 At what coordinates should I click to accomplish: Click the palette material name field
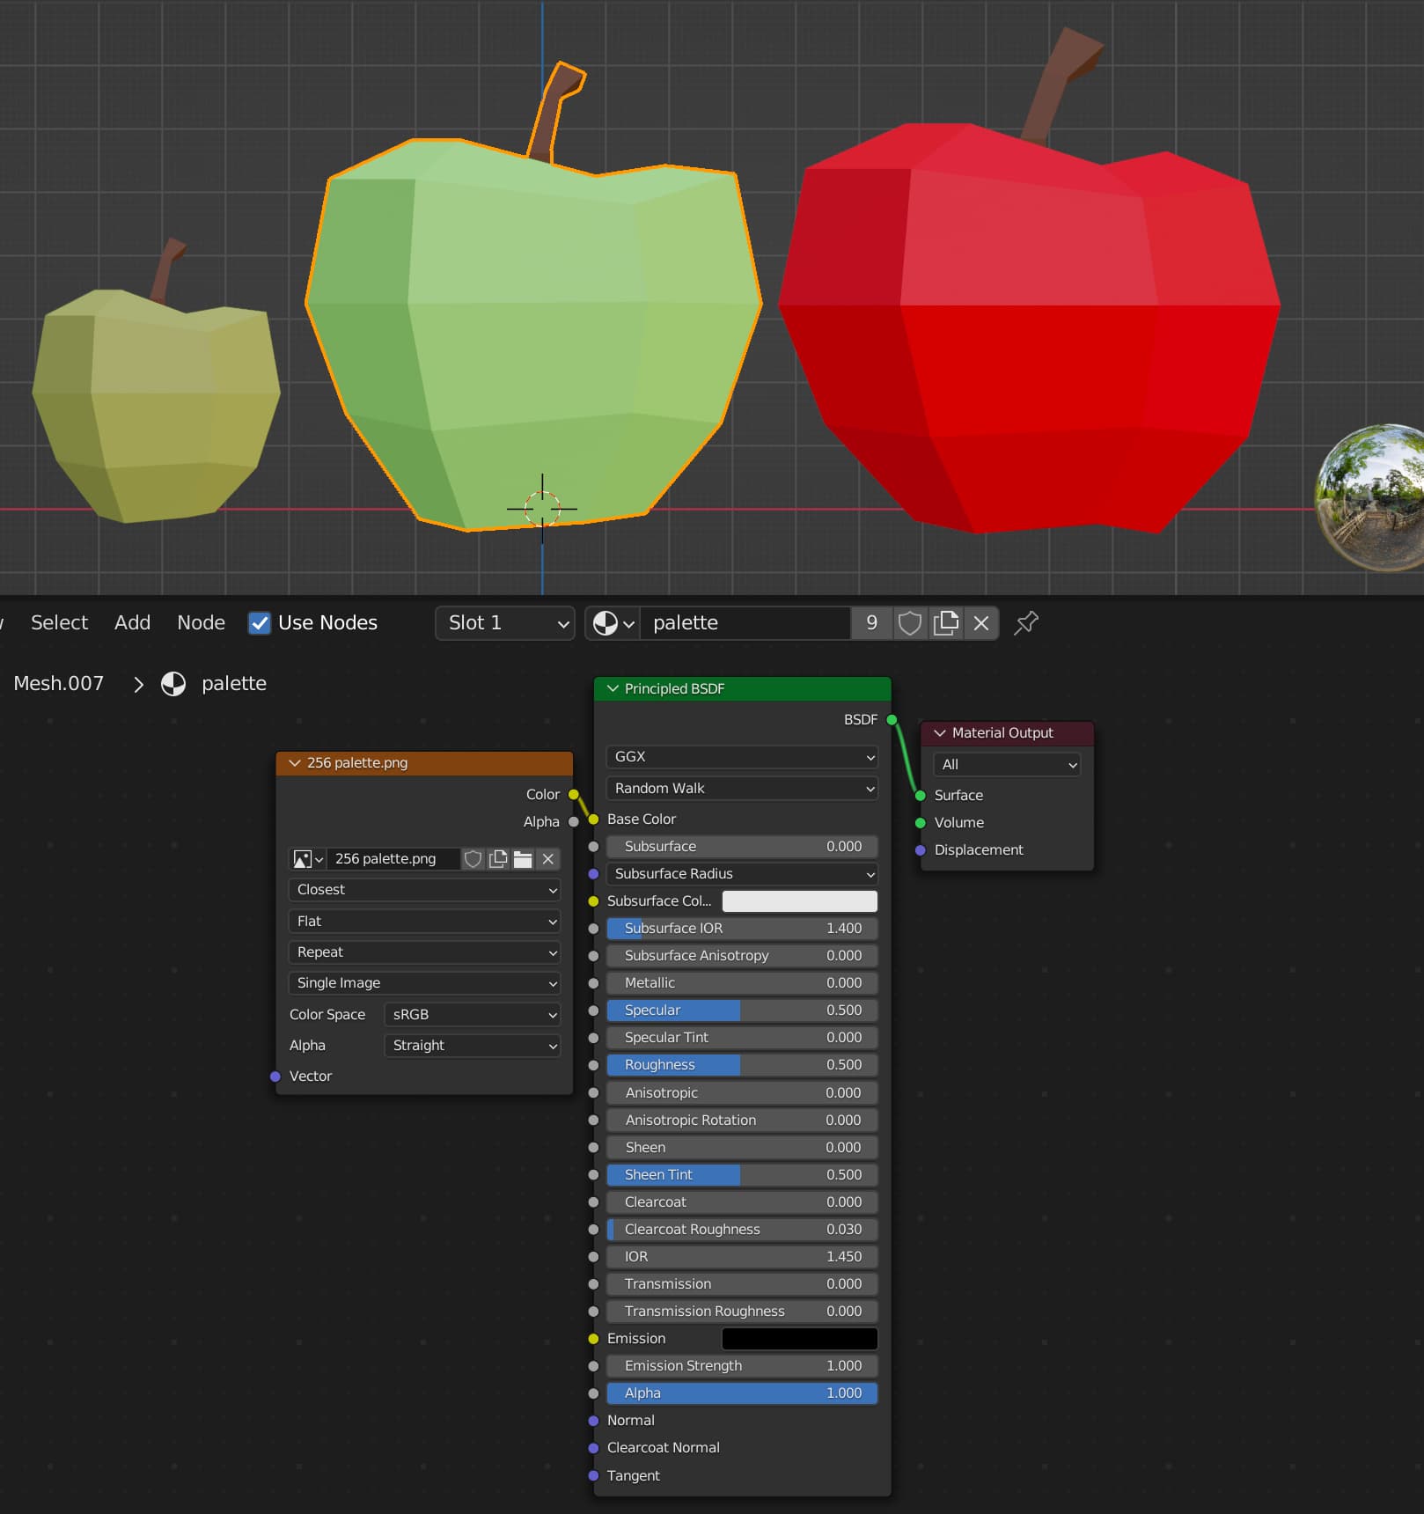744,623
